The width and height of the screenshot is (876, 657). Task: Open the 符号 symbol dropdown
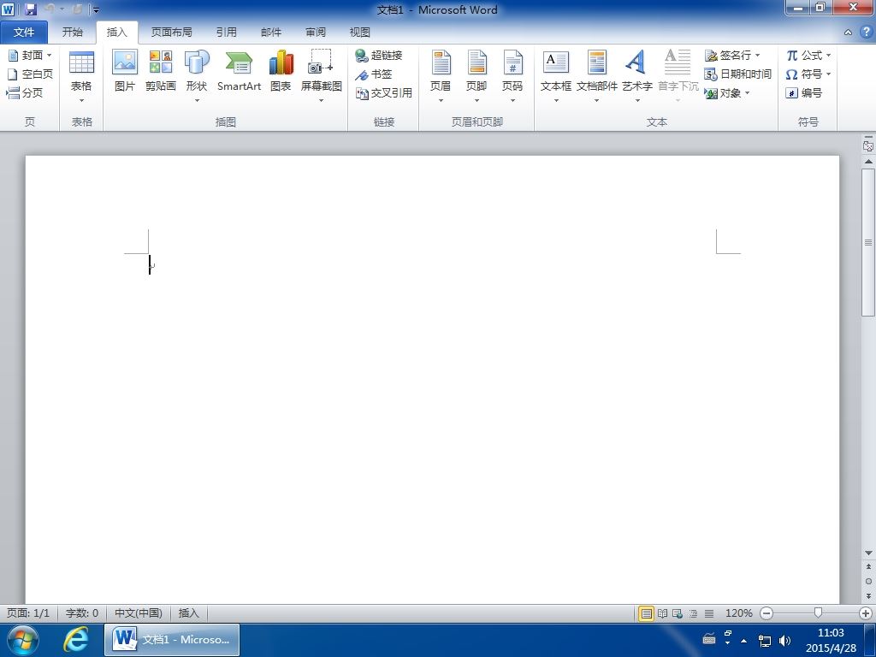click(828, 74)
